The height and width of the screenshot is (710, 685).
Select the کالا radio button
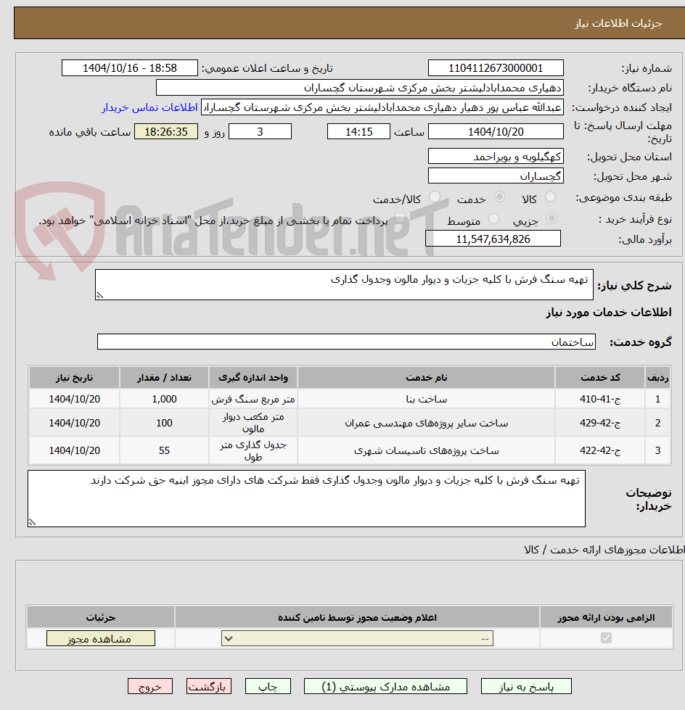pyautogui.click(x=551, y=197)
